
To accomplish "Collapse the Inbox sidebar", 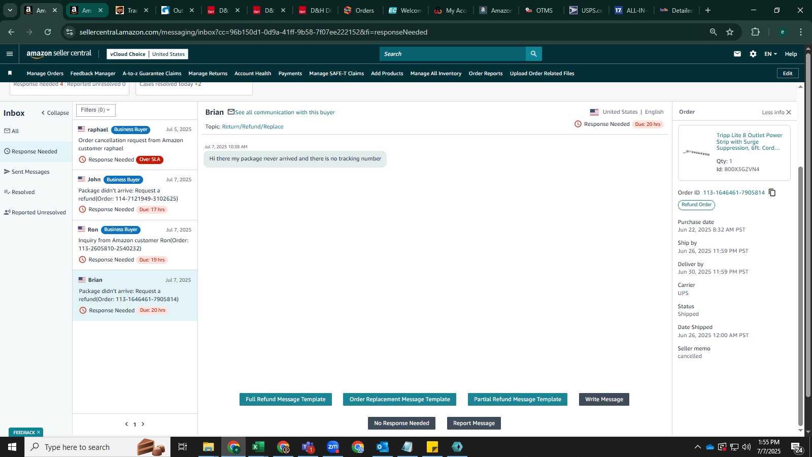I will [55, 113].
